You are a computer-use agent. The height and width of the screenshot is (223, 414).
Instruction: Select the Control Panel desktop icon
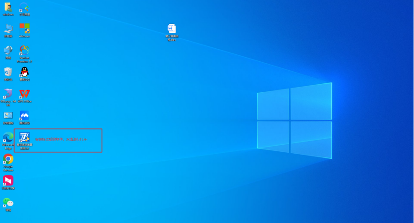click(8, 116)
